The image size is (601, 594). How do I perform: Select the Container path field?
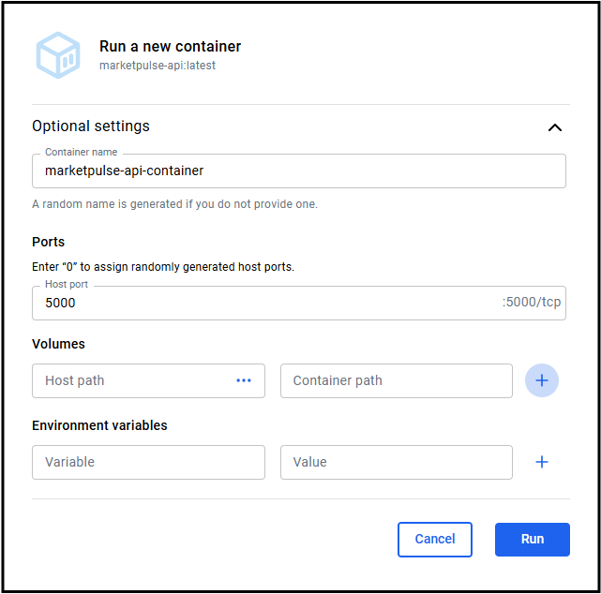click(396, 380)
